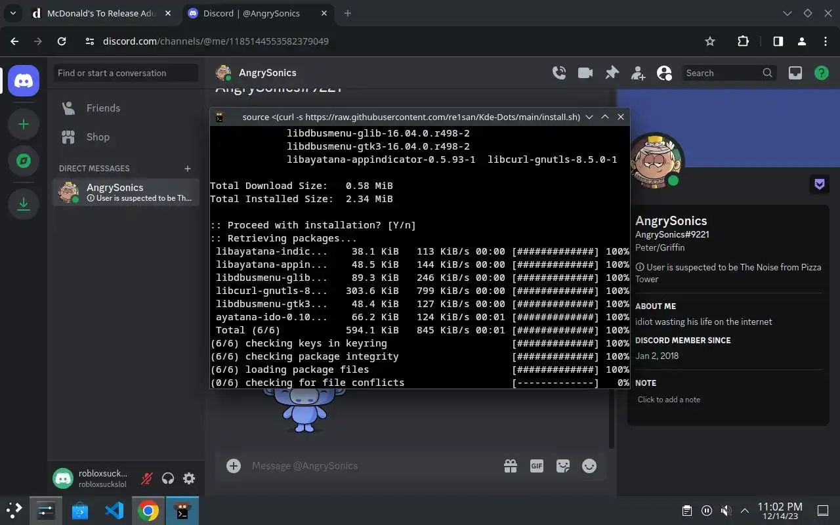
Task: Open browser tab search dropdown
Action: (x=12, y=13)
